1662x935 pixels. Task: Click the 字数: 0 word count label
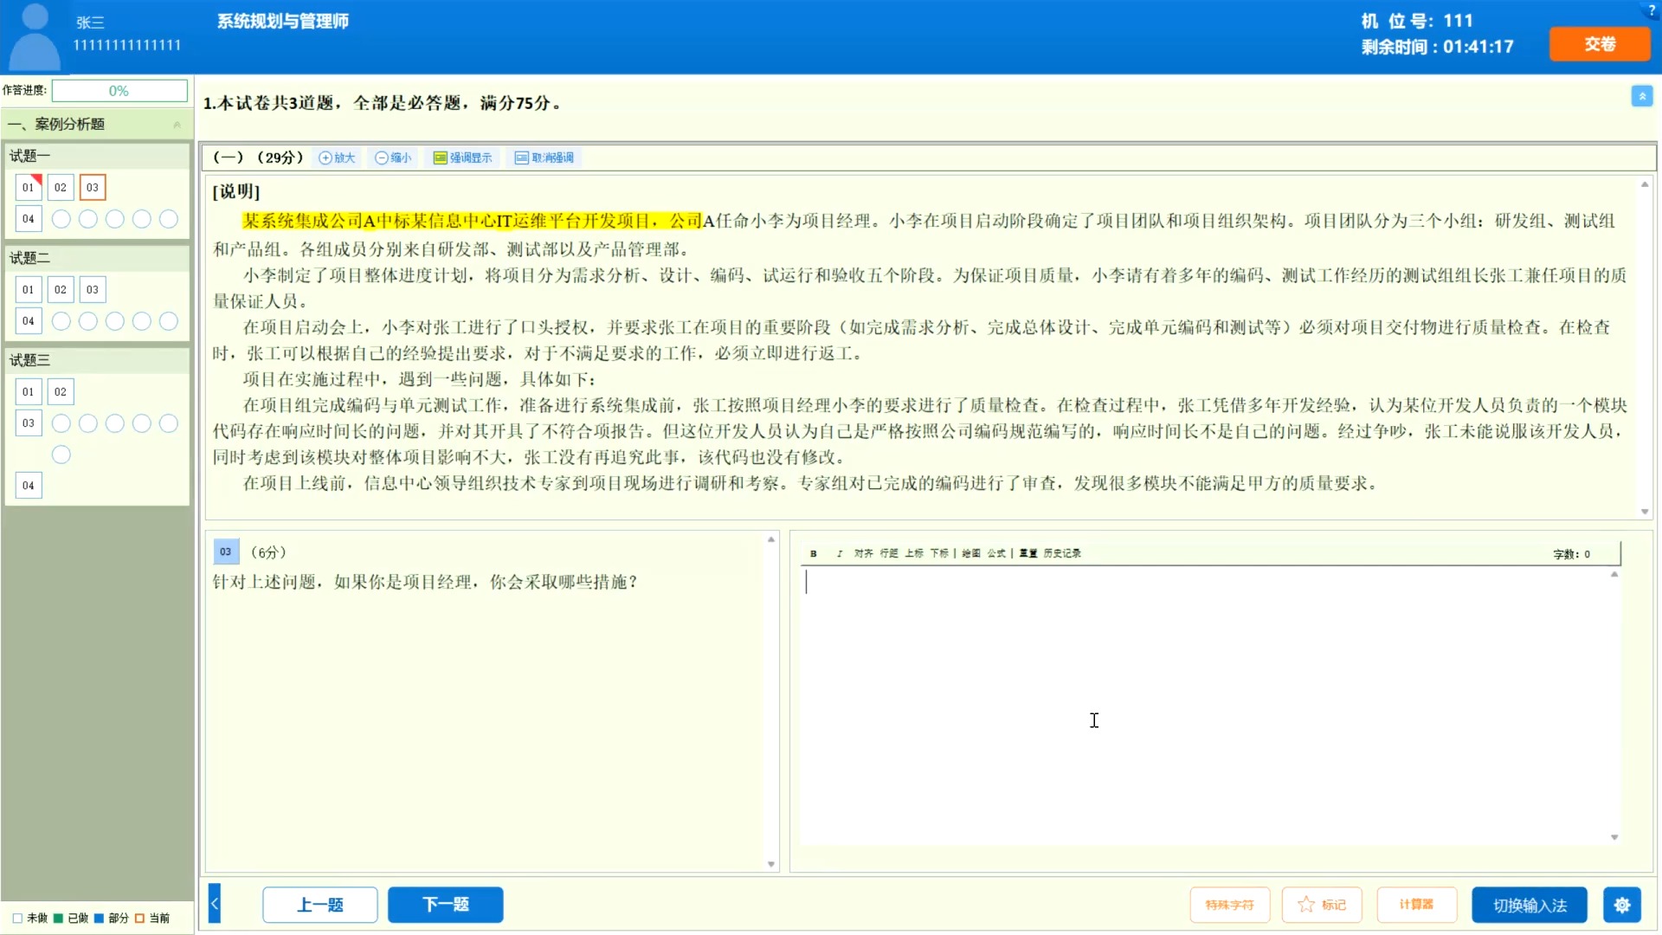point(1571,554)
